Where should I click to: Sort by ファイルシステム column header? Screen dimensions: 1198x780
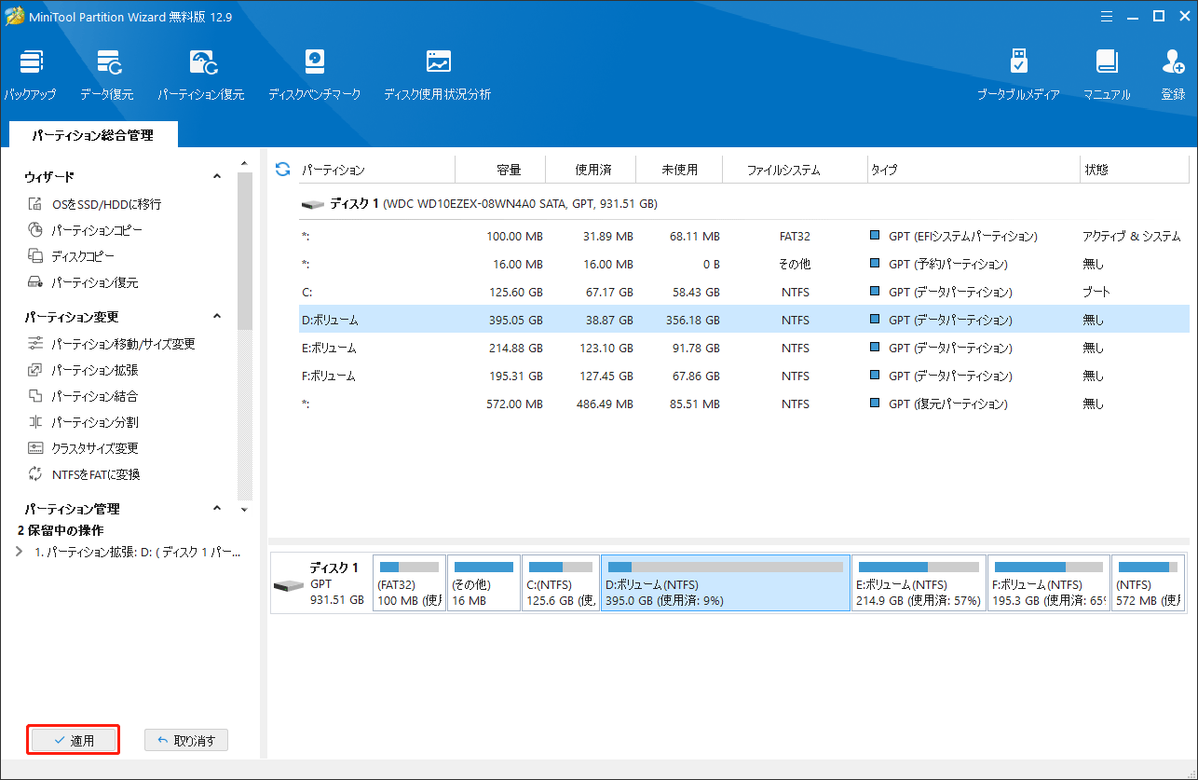coord(796,170)
